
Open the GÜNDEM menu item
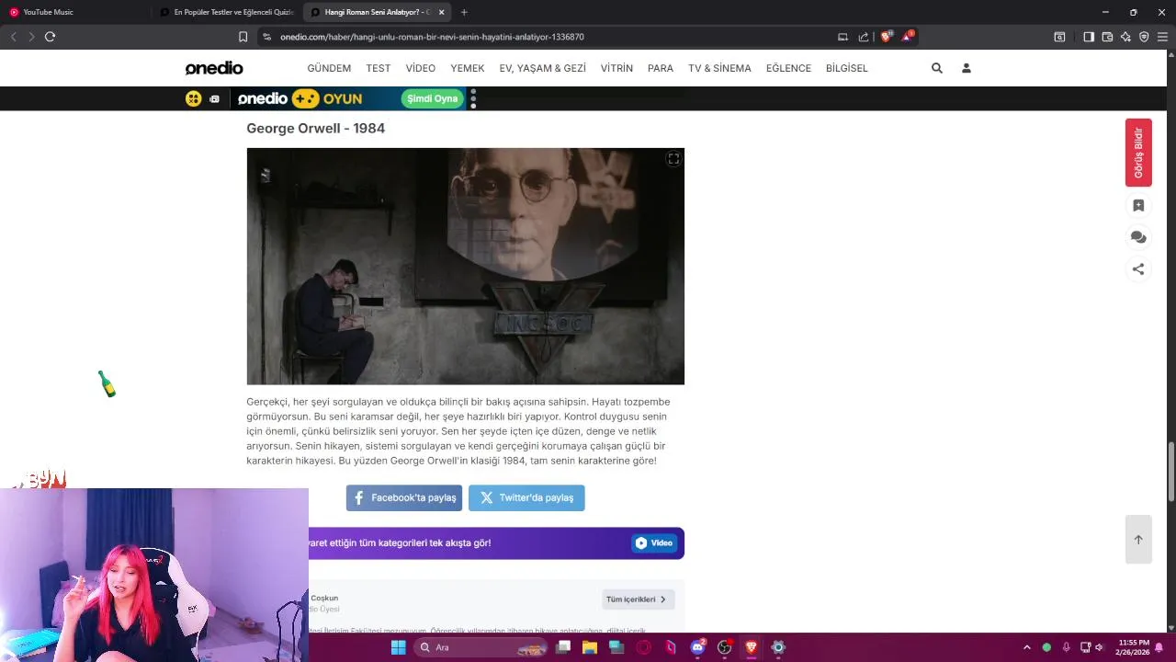(329, 68)
